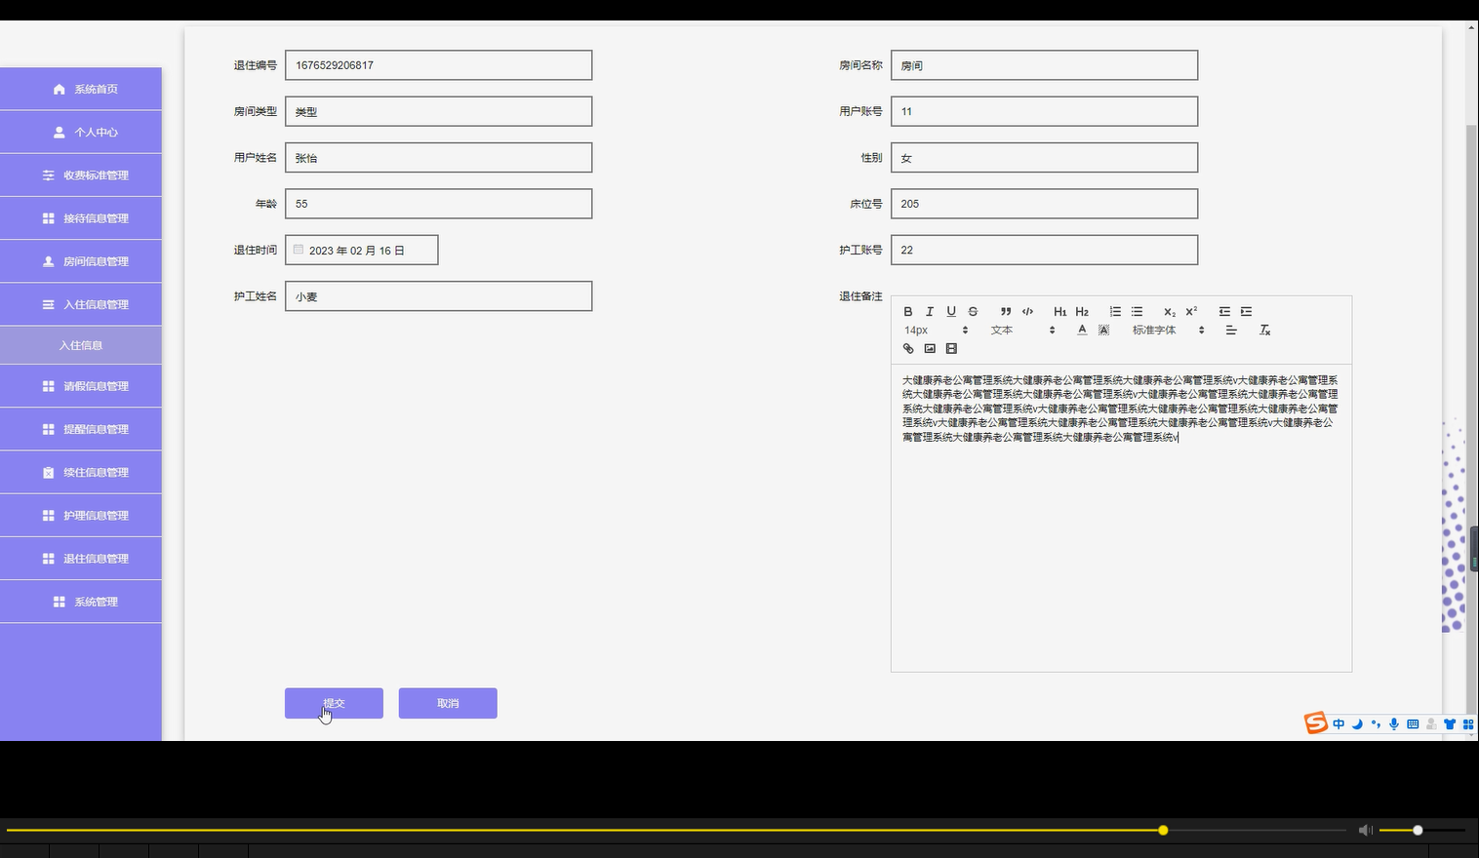1479x858 pixels.
Task: Click the 护工姓名 field containing 小麦
Action: coord(438,296)
